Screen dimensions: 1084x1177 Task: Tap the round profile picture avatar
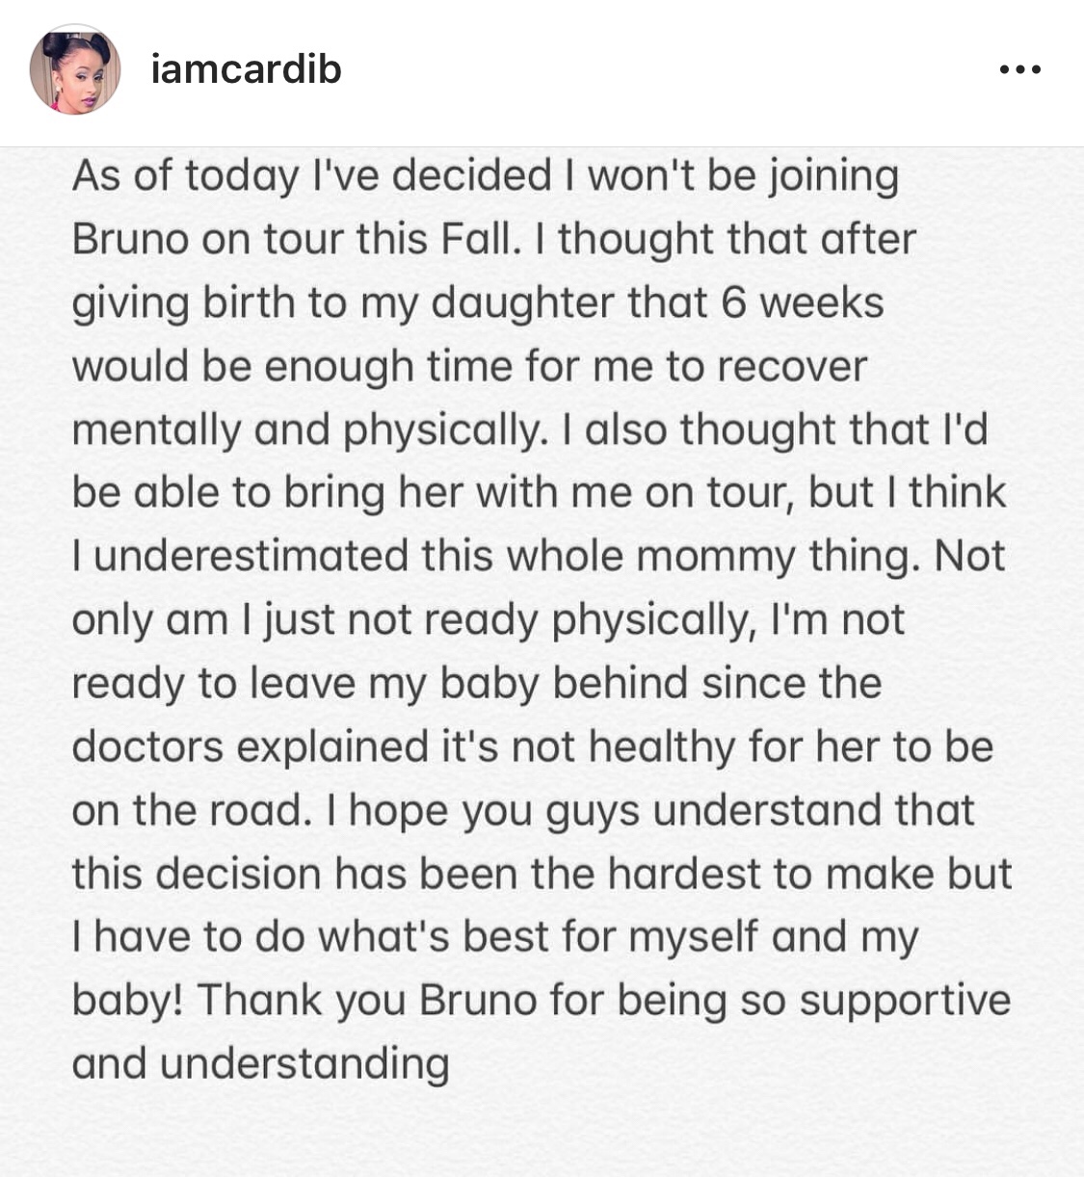[x=75, y=69]
